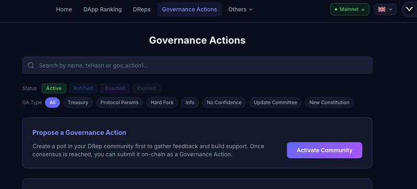Select the Governance Actions nav item

tap(189, 9)
